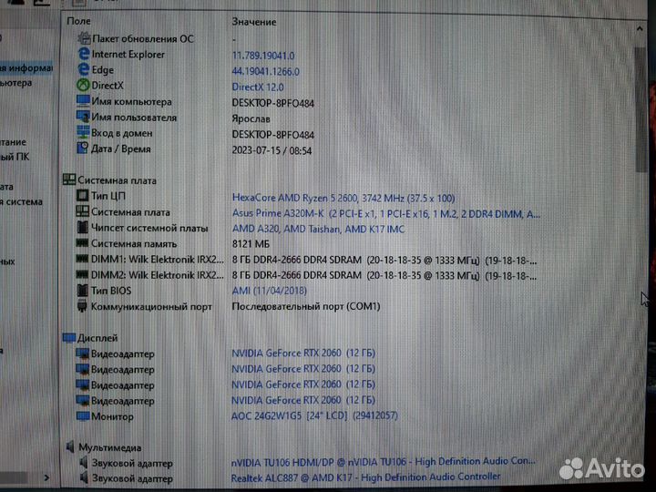This screenshot has height=492, width=656.
Task: Open the AMD A320 chipset link
Action: [x=318, y=229]
